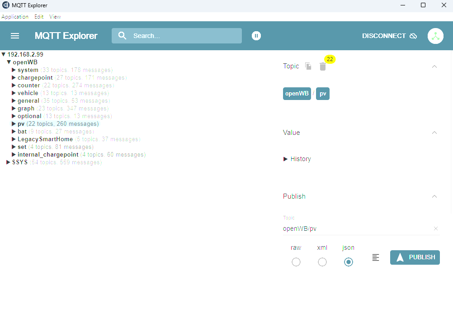Screen dimensions: 453x319
Task: Select the xml payload format radio
Action: [322, 262]
